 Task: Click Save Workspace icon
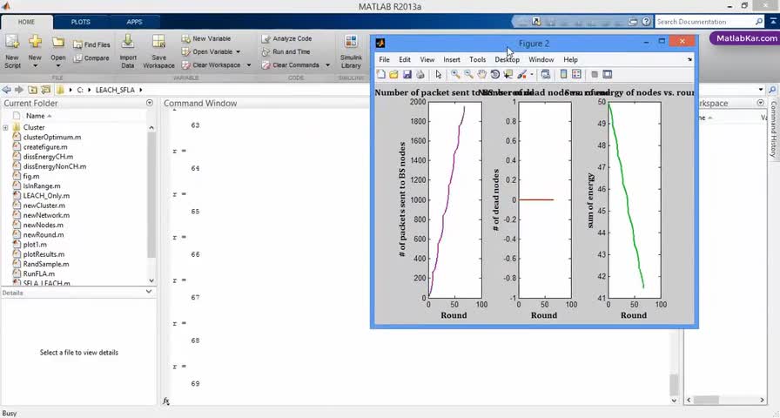click(x=158, y=43)
